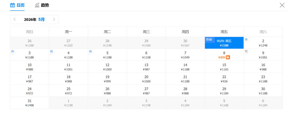This screenshot has width=288, height=116.
Task: Select May 13 priced ¥987
Action: click(x=146, y=67)
